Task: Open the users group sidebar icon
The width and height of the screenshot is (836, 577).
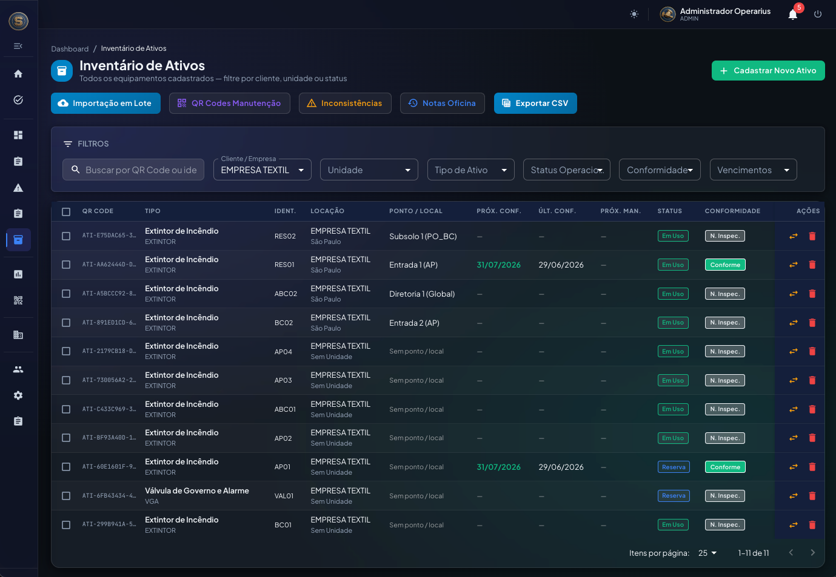Action: tap(18, 369)
